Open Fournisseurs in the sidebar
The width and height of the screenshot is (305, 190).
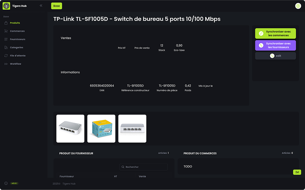pos(18,39)
